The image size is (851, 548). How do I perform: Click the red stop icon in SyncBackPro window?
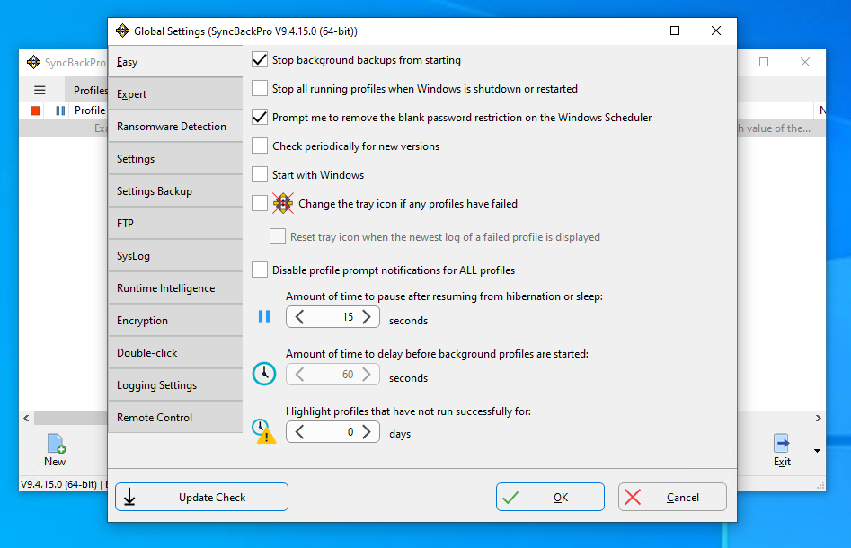(35, 110)
